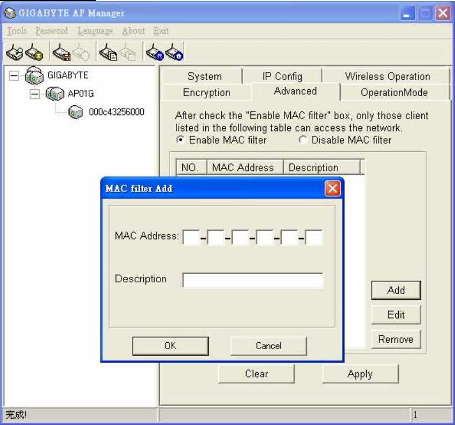This screenshot has height=425, width=455.
Task: Click the greyed-out paste settings router icon
Action: coord(127,52)
